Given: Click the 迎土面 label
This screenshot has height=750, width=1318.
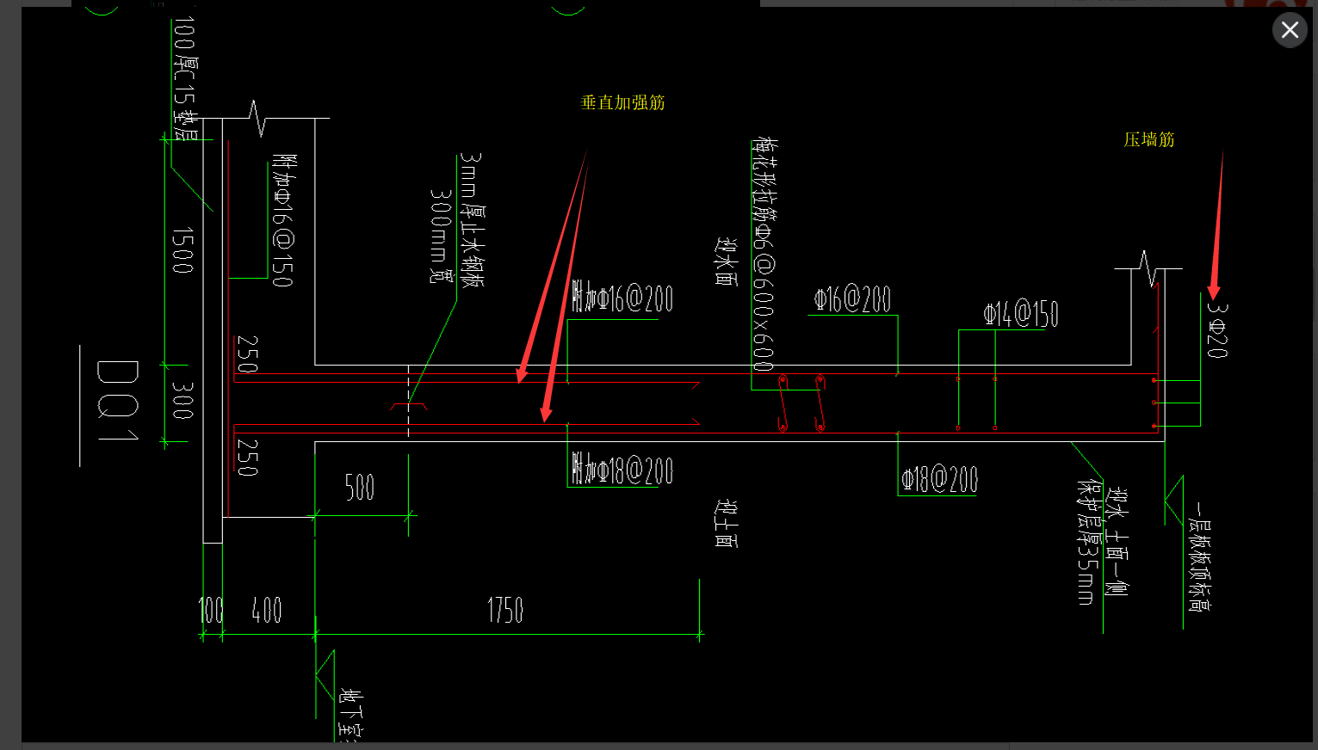Looking at the screenshot, I should [726, 523].
